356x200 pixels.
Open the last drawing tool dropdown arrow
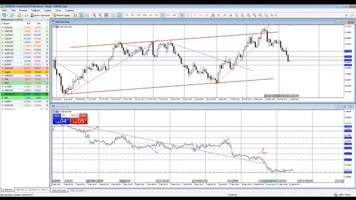tap(275, 15)
